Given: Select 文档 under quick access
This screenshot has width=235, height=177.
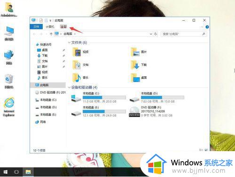Looking at the screenshot, I should click(42, 61).
